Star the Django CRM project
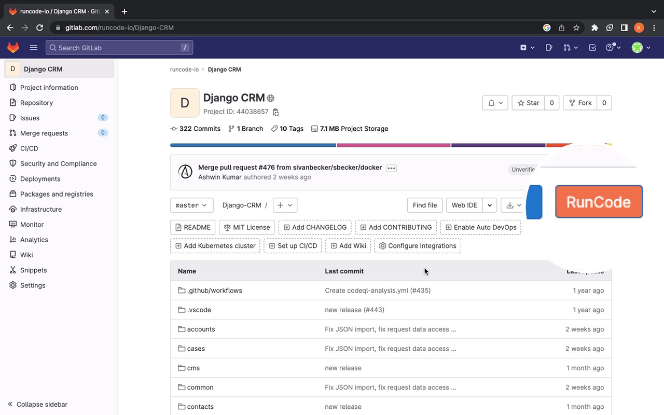This screenshot has width=664, height=415. [528, 103]
